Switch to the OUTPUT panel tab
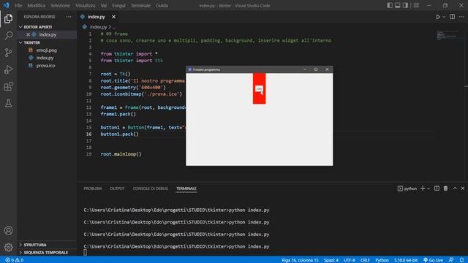The width and height of the screenshot is (468, 263). tap(117, 188)
